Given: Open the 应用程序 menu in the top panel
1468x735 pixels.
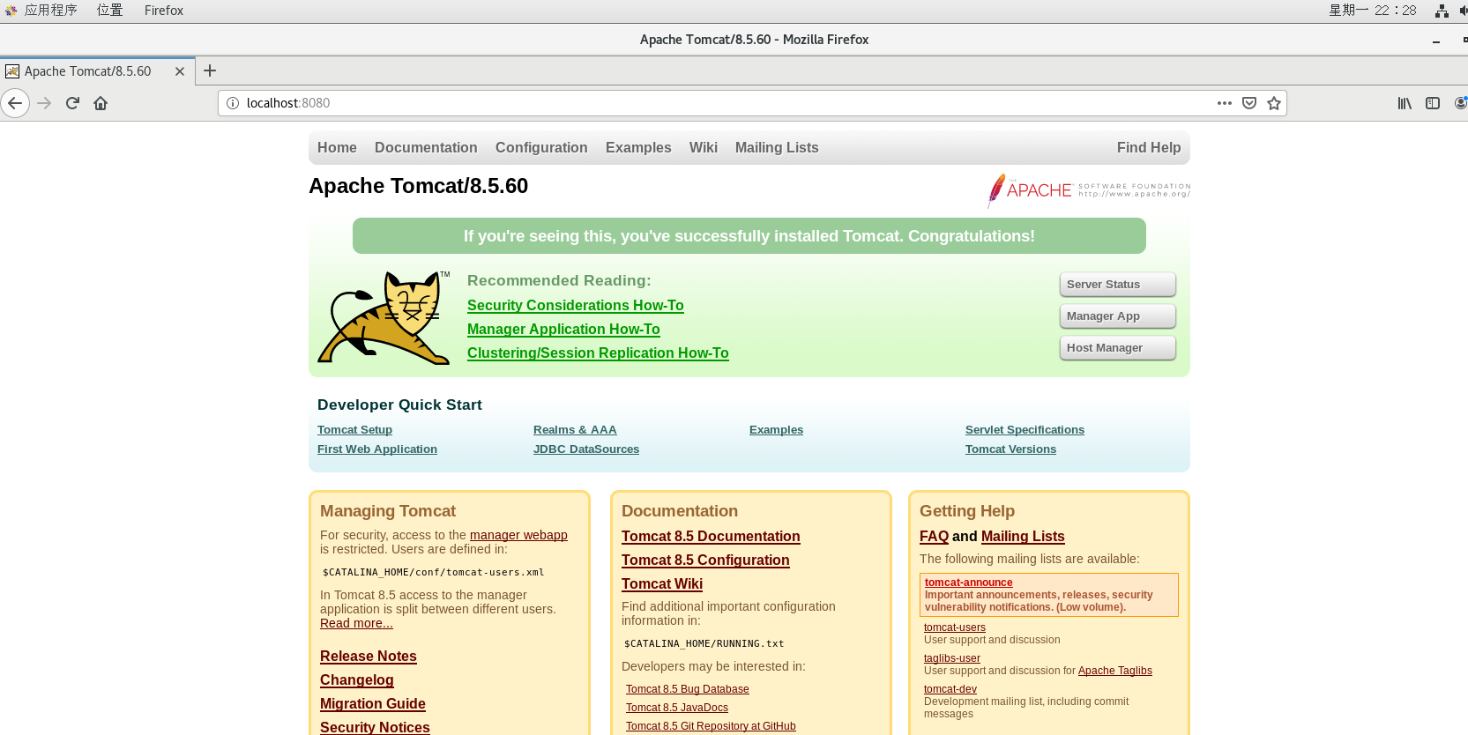Looking at the screenshot, I should click(41, 11).
